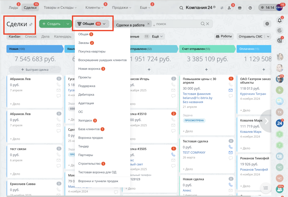
Task: Click the help question mark icon
Action: coord(250,8)
